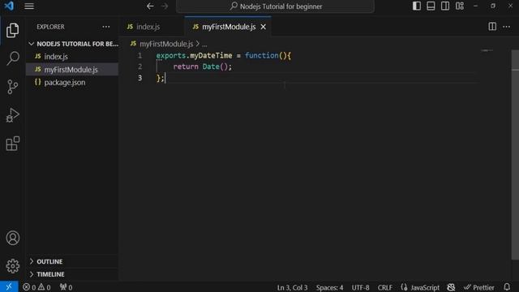The image size is (519, 292).
Task: Click line number 2 in the gutter
Action: 139,67
